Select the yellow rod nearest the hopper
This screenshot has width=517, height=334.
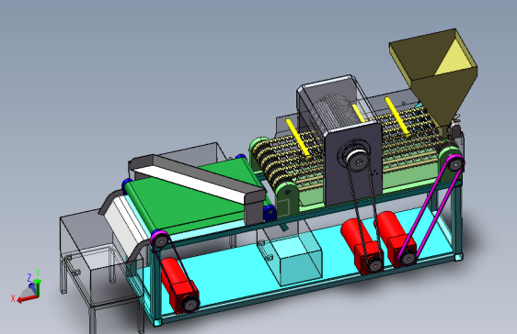click(x=397, y=117)
